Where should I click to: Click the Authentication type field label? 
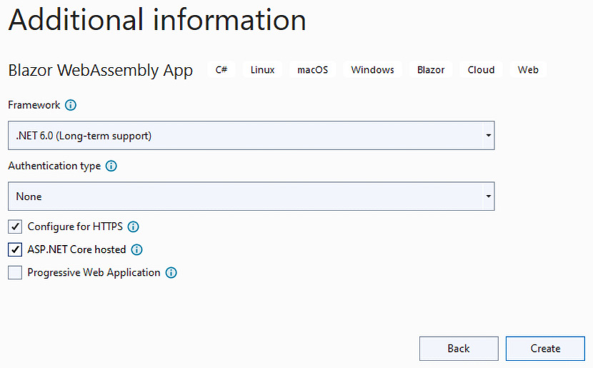point(54,166)
